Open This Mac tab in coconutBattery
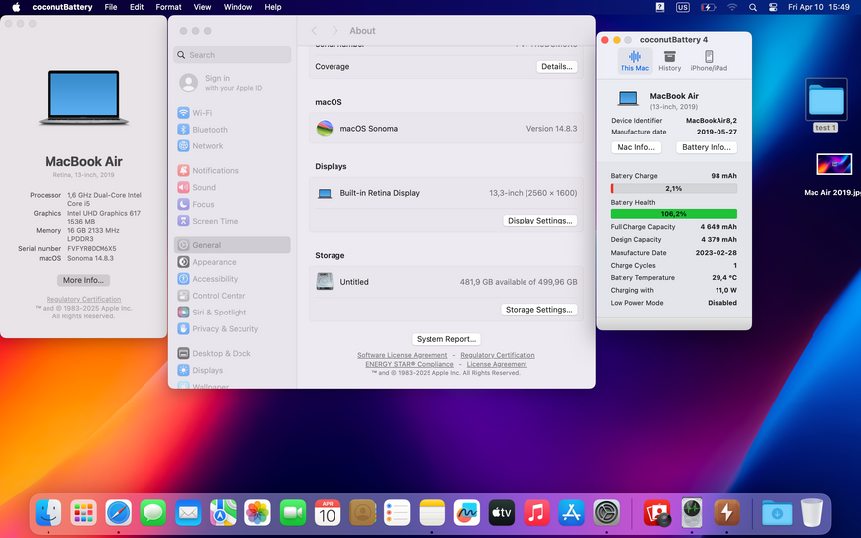861x538 pixels. point(634,61)
